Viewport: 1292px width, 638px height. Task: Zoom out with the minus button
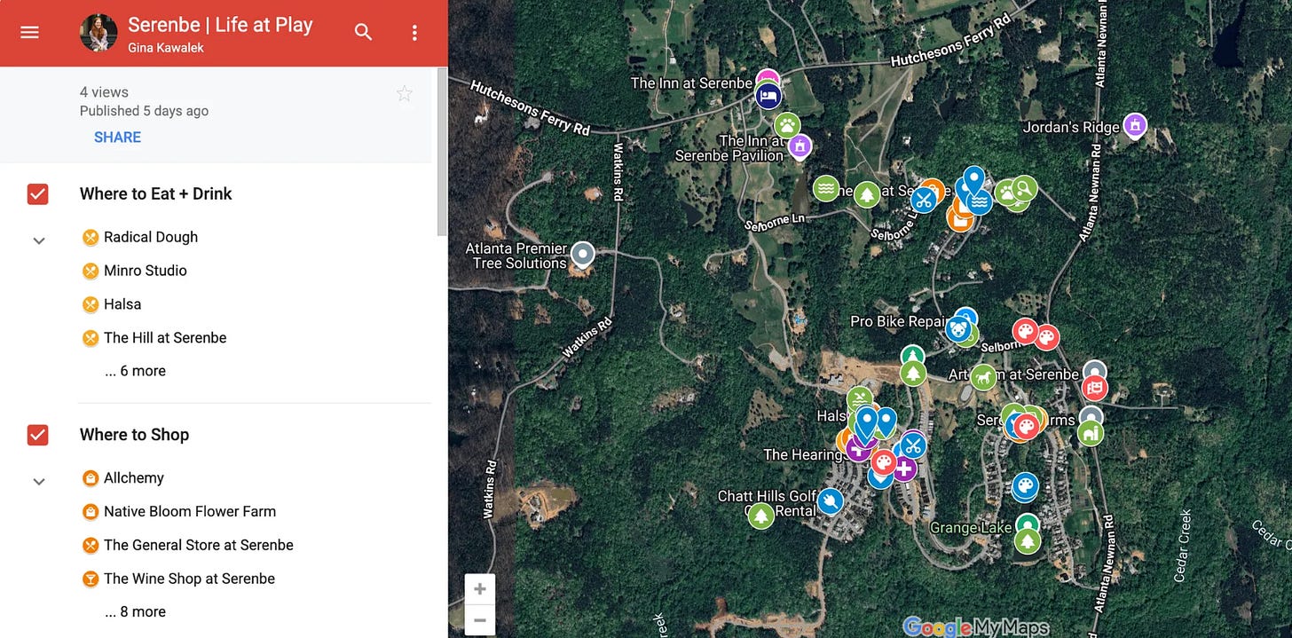point(479,619)
